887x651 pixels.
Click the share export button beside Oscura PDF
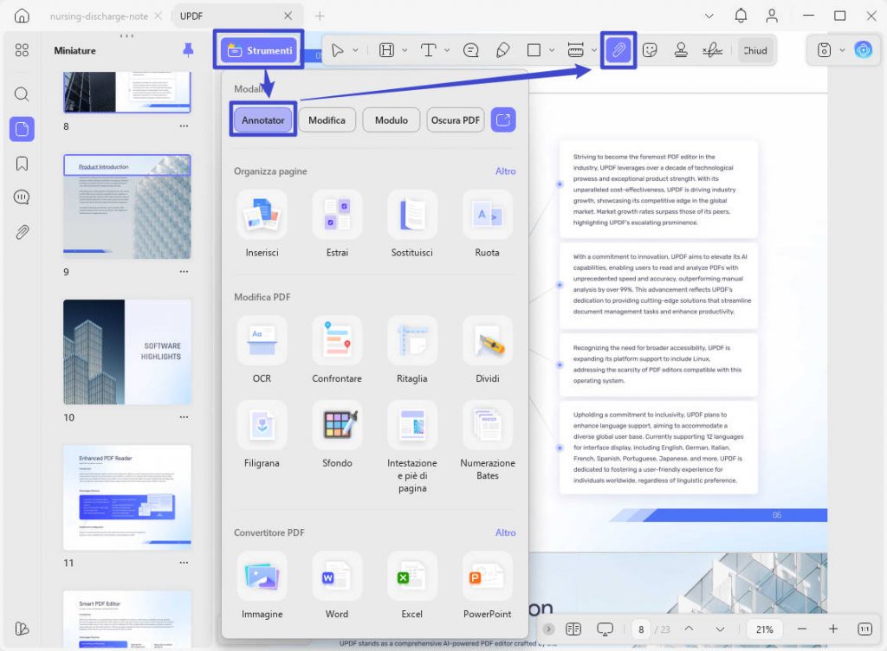point(503,119)
